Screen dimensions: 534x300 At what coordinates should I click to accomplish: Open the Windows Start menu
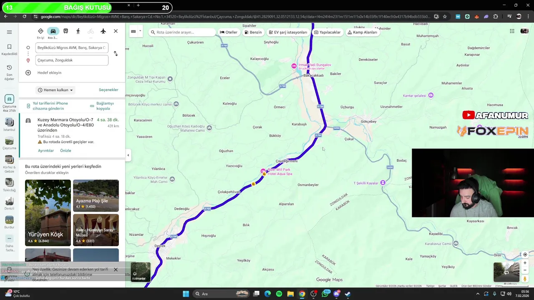(x=186, y=294)
